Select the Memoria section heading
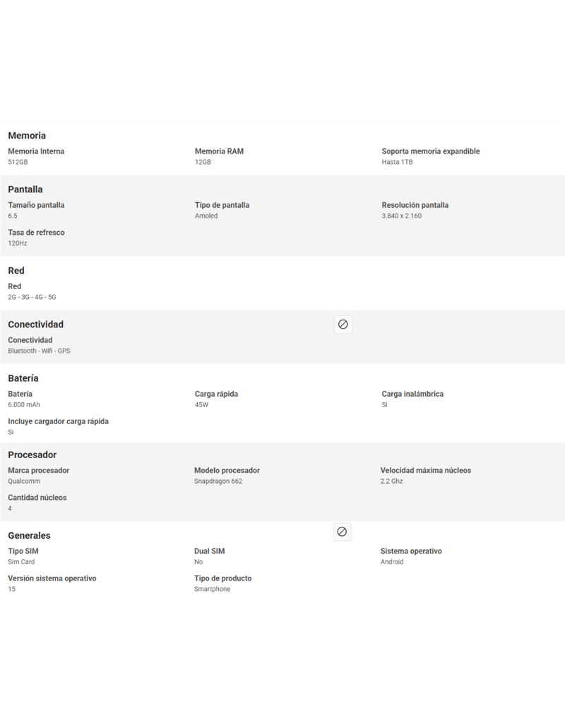 pyautogui.click(x=27, y=136)
